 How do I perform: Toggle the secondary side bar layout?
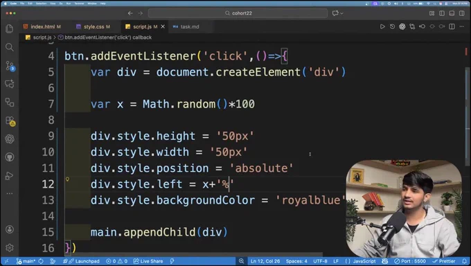coord(462,13)
